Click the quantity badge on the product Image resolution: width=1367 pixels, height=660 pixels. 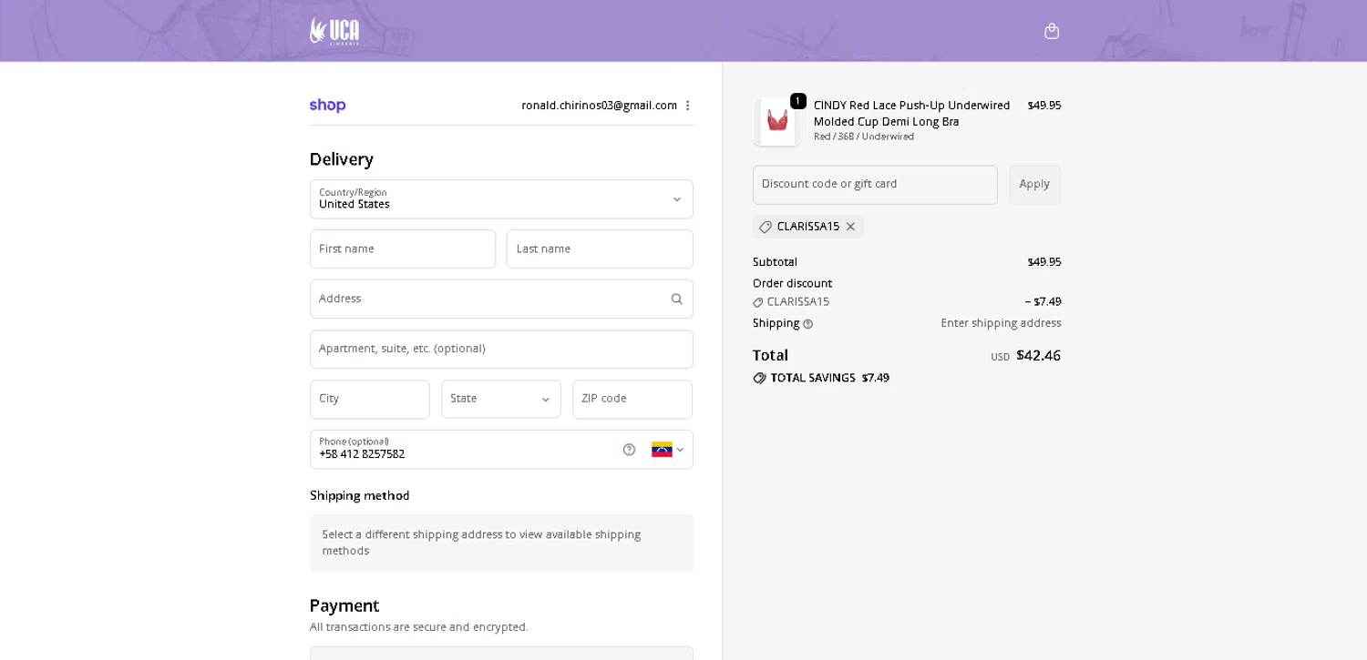[798, 101]
